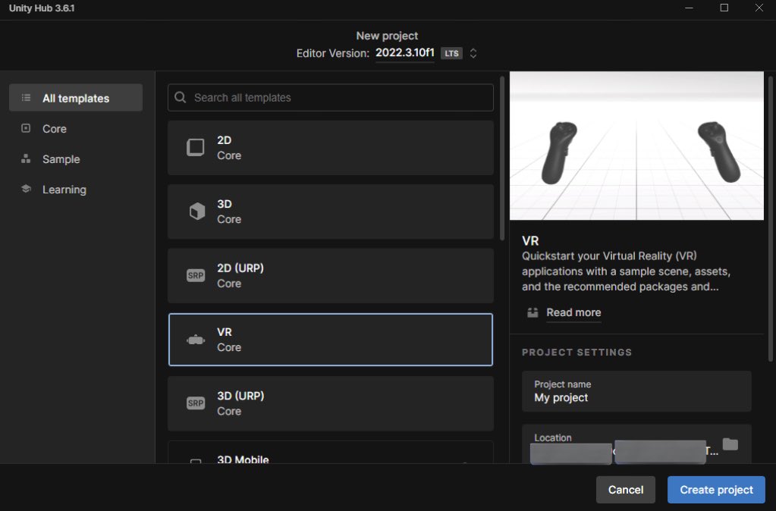Click the New project heading

(387, 36)
